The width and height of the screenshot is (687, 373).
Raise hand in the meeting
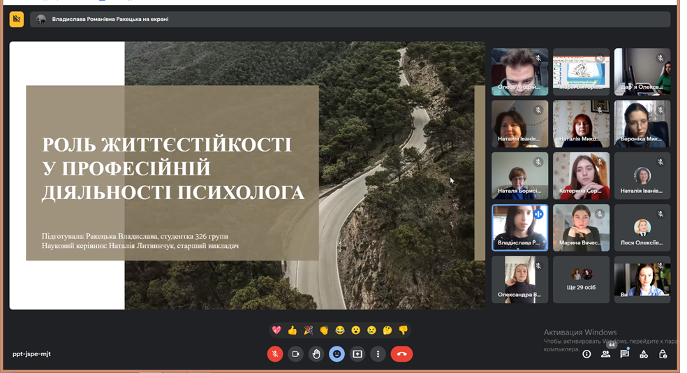coord(316,354)
